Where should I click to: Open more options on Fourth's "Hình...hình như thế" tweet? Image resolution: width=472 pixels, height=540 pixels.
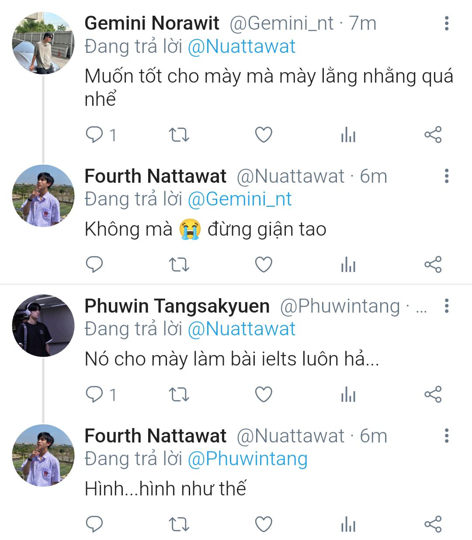click(446, 436)
